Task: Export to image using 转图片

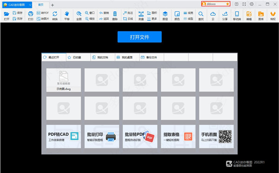Action: pos(43,19)
